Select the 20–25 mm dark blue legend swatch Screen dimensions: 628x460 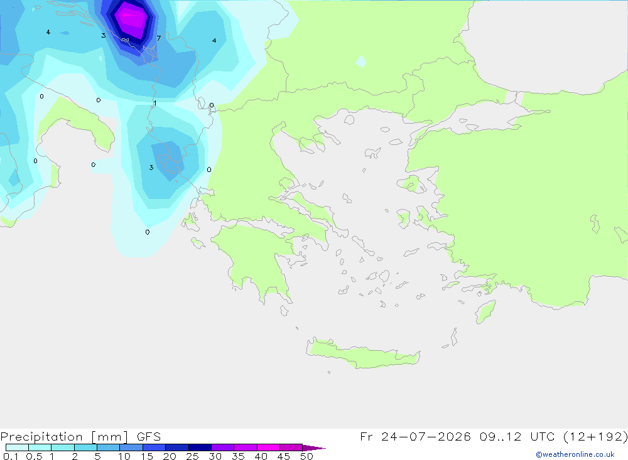[x=177, y=447]
